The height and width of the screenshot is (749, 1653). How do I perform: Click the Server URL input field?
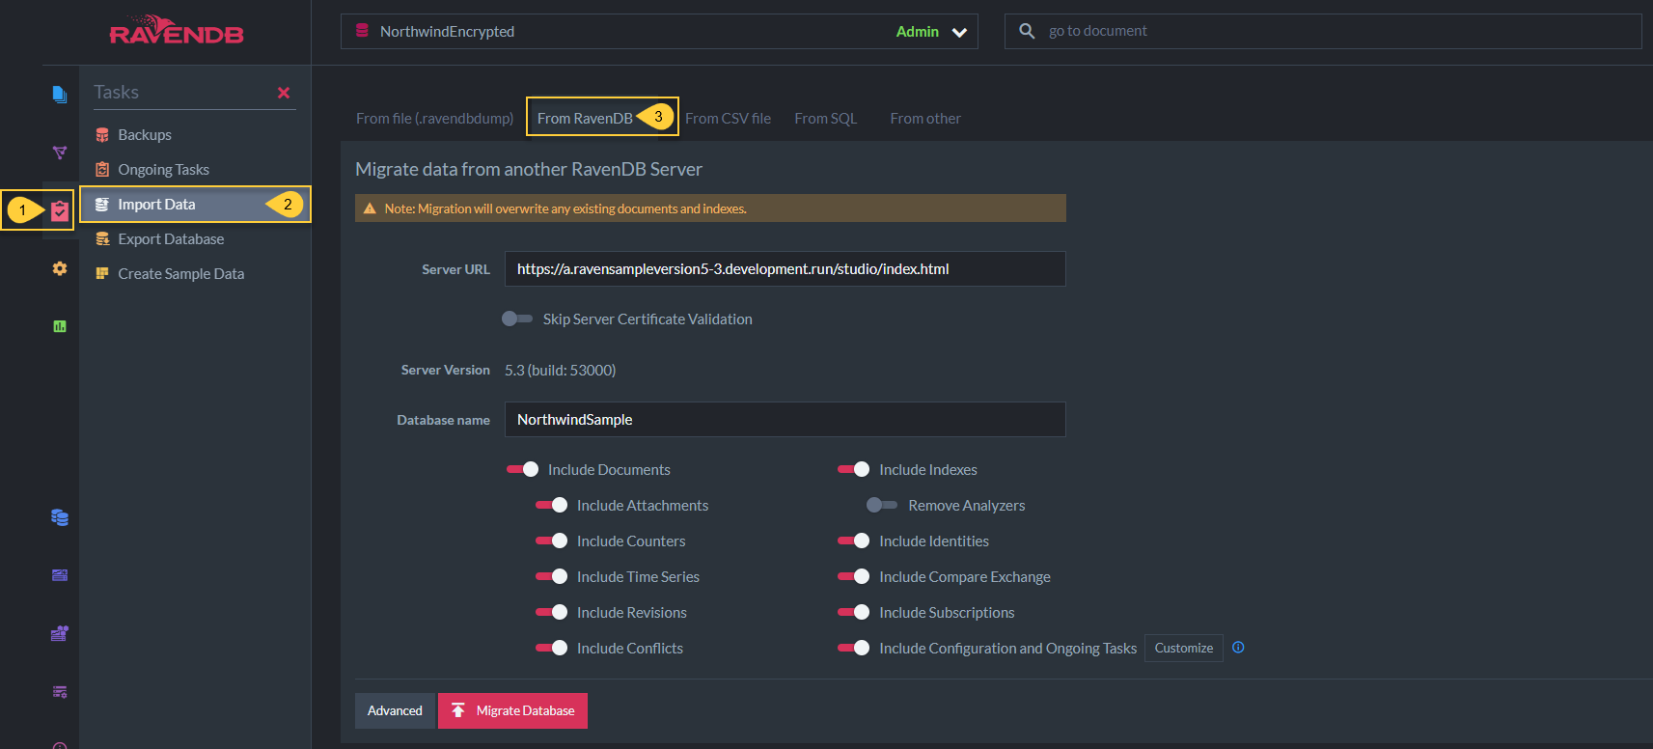pyautogui.click(x=785, y=269)
